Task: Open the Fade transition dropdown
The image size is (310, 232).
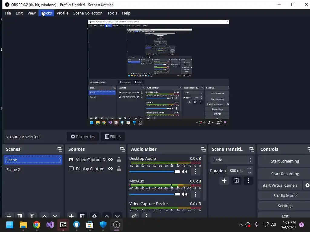Action: pos(232,160)
